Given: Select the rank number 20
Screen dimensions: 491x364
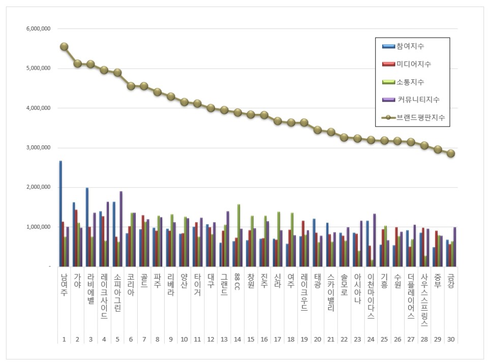Looking at the screenshot, I should click(318, 339).
